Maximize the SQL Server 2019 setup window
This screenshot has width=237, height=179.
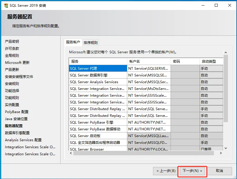pyautogui.click(x=216, y=6)
